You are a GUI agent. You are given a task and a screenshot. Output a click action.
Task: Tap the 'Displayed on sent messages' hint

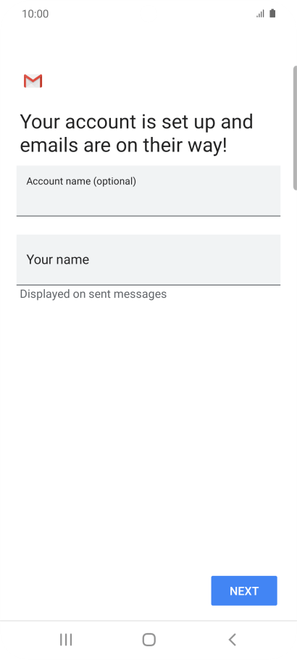pyautogui.click(x=93, y=294)
